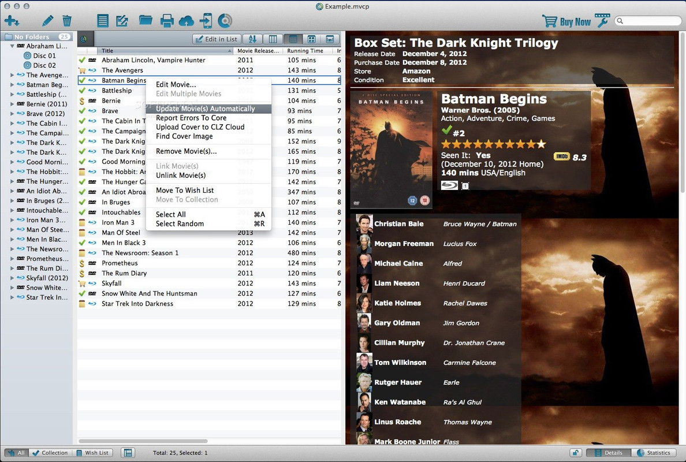Select Prometheus row in movie list
This screenshot has height=462, width=686.
[209, 263]
